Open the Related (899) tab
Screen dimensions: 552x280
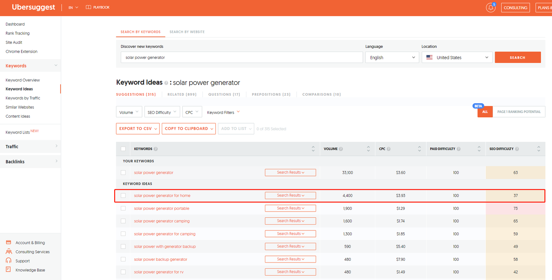pos(182,95)
